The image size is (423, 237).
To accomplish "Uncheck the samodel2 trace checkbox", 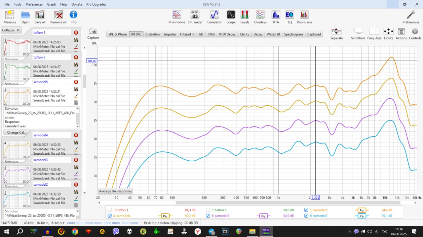I will [x=306, y=216].
